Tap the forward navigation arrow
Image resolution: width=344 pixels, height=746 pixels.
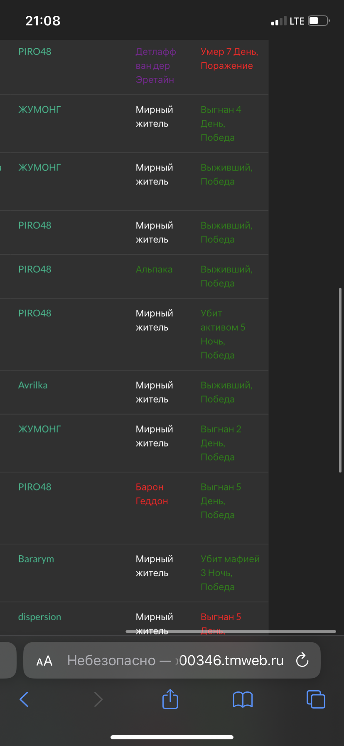[x=98, y=699]
